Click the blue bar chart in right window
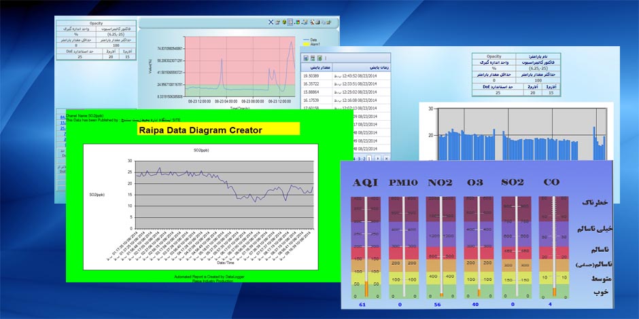This screenshot has width=639, height=319. pyautogui.click(x=521, y=134)
